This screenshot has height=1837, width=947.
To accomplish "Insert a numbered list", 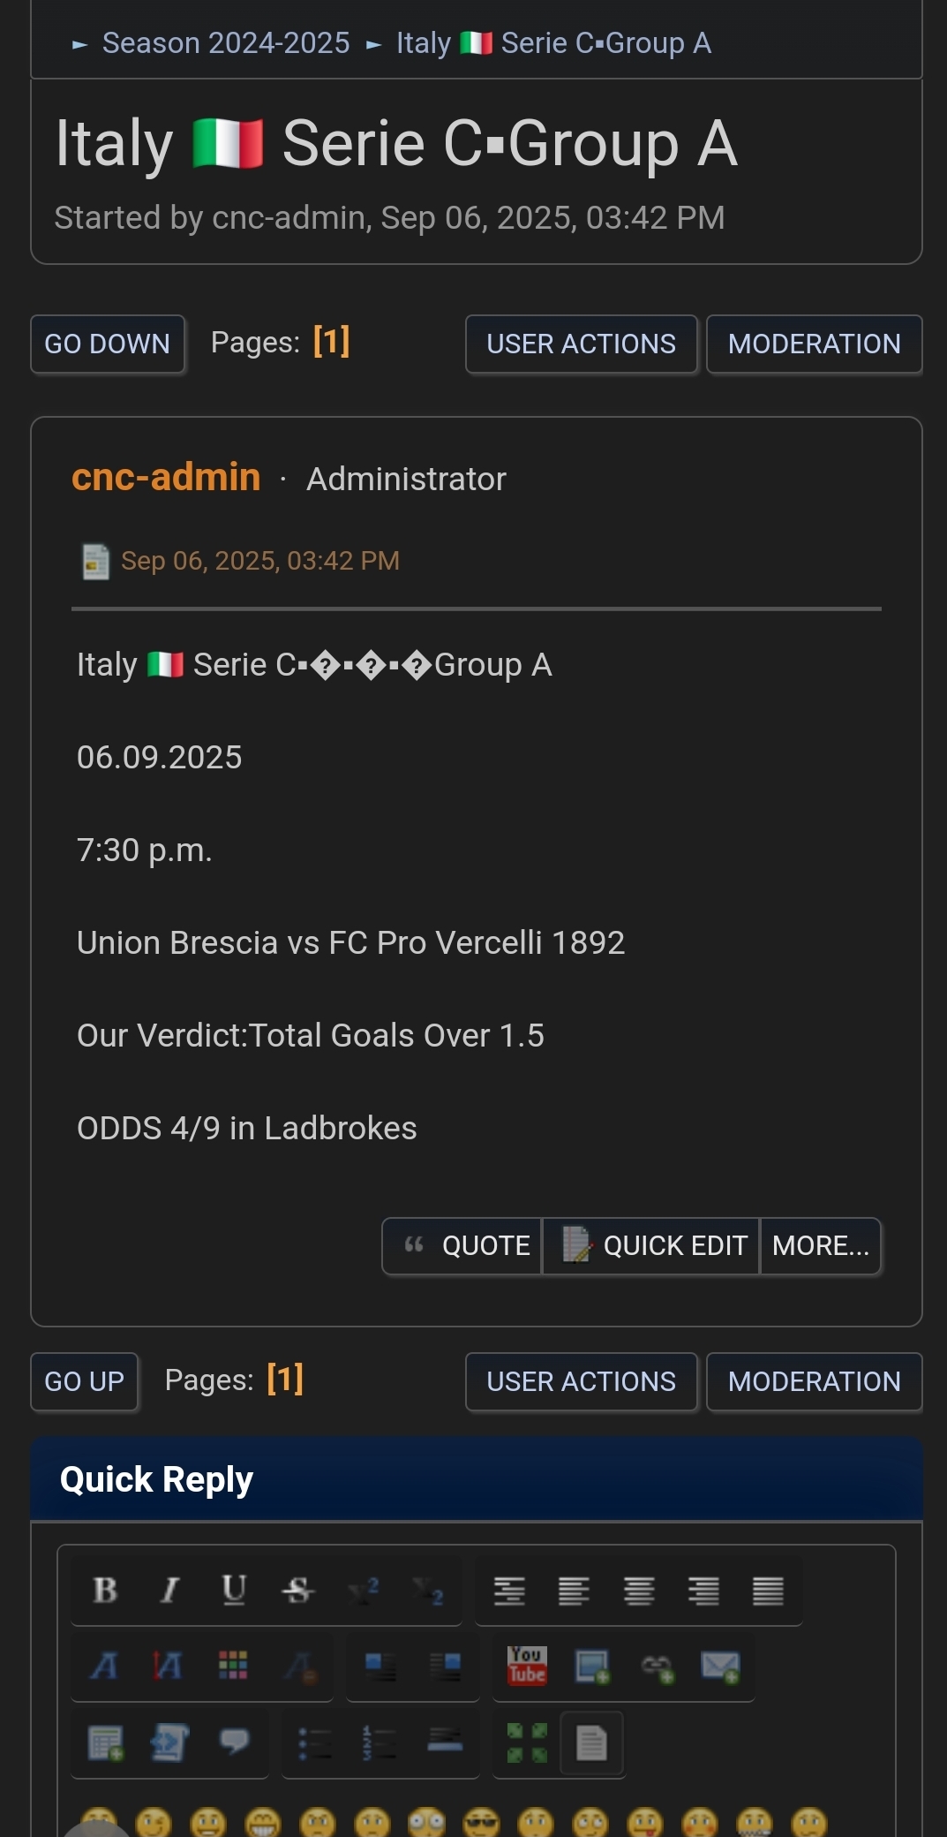I will point(380,1743).
